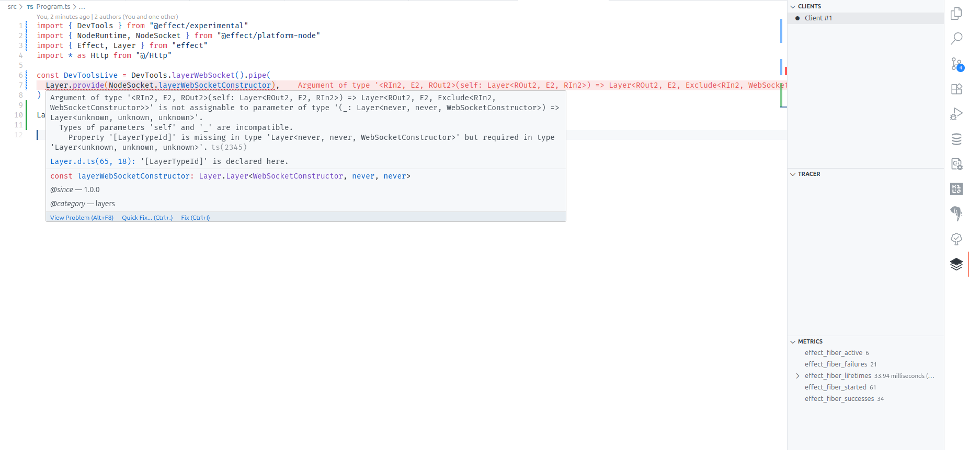Click line number 1 in the gutter
969x450 pixels.
coord(21,26)
